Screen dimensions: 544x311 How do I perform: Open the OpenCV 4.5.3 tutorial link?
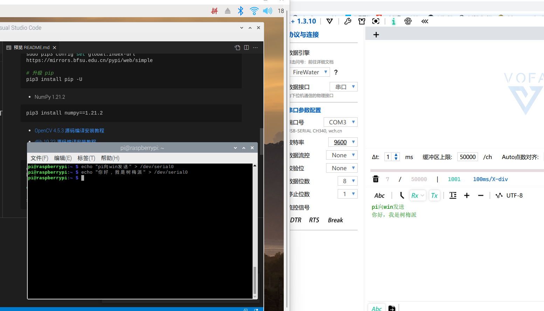point(69,130)
